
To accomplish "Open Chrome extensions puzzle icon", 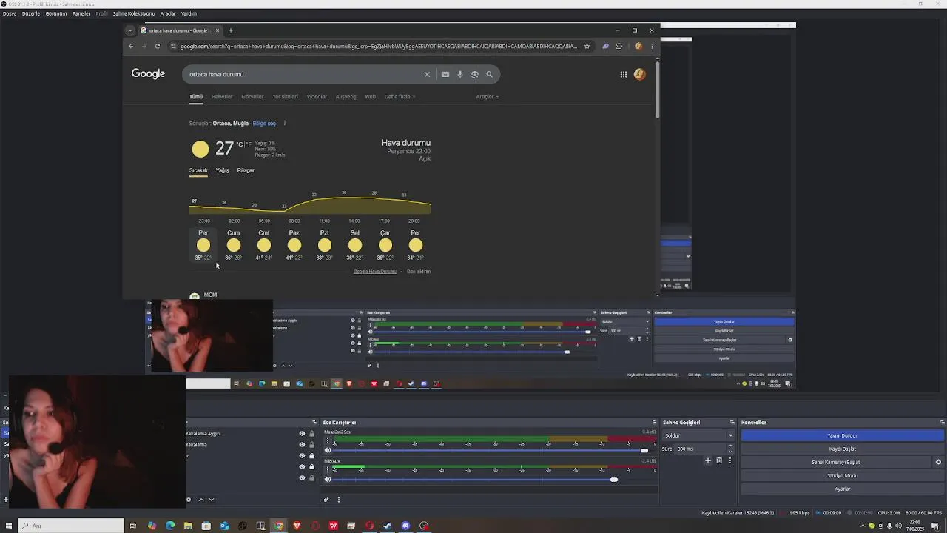I will tap(619, 46).
